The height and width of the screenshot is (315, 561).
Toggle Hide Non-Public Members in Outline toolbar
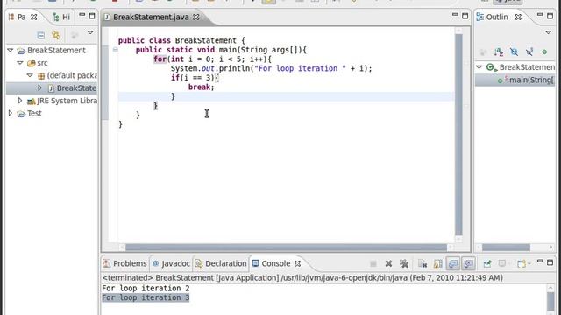(544, 52)
